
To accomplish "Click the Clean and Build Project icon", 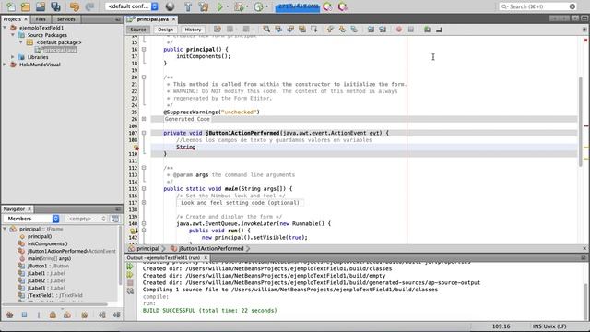I will pyautogui.click(x=204, y=6).
